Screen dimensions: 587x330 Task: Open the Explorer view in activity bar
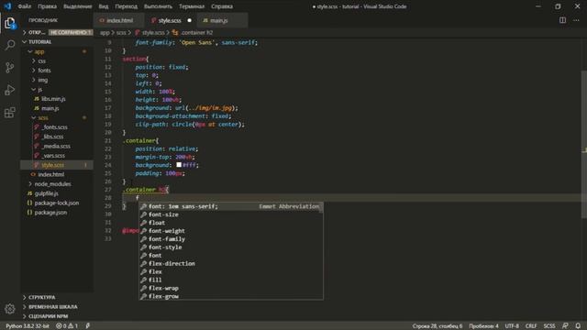click(10, 24)
